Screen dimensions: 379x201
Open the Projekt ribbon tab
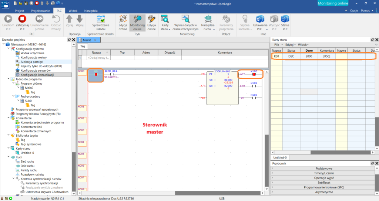pos(20,11)
